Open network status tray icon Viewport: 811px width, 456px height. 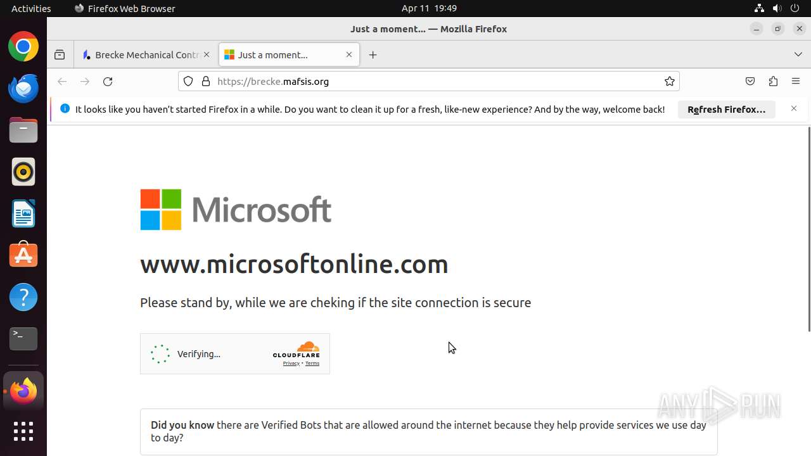pos(759,8)
